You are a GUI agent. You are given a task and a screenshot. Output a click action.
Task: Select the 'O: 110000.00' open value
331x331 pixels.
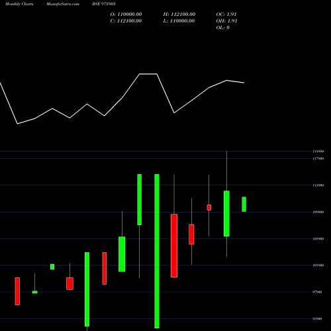pos(126,15)
